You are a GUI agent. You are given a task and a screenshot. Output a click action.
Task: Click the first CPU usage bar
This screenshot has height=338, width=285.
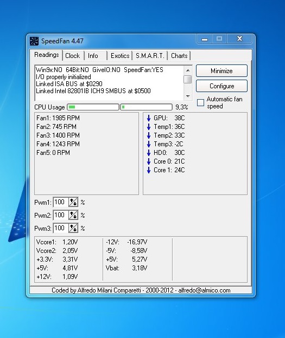pyautogui.click(x=93, y=107)
